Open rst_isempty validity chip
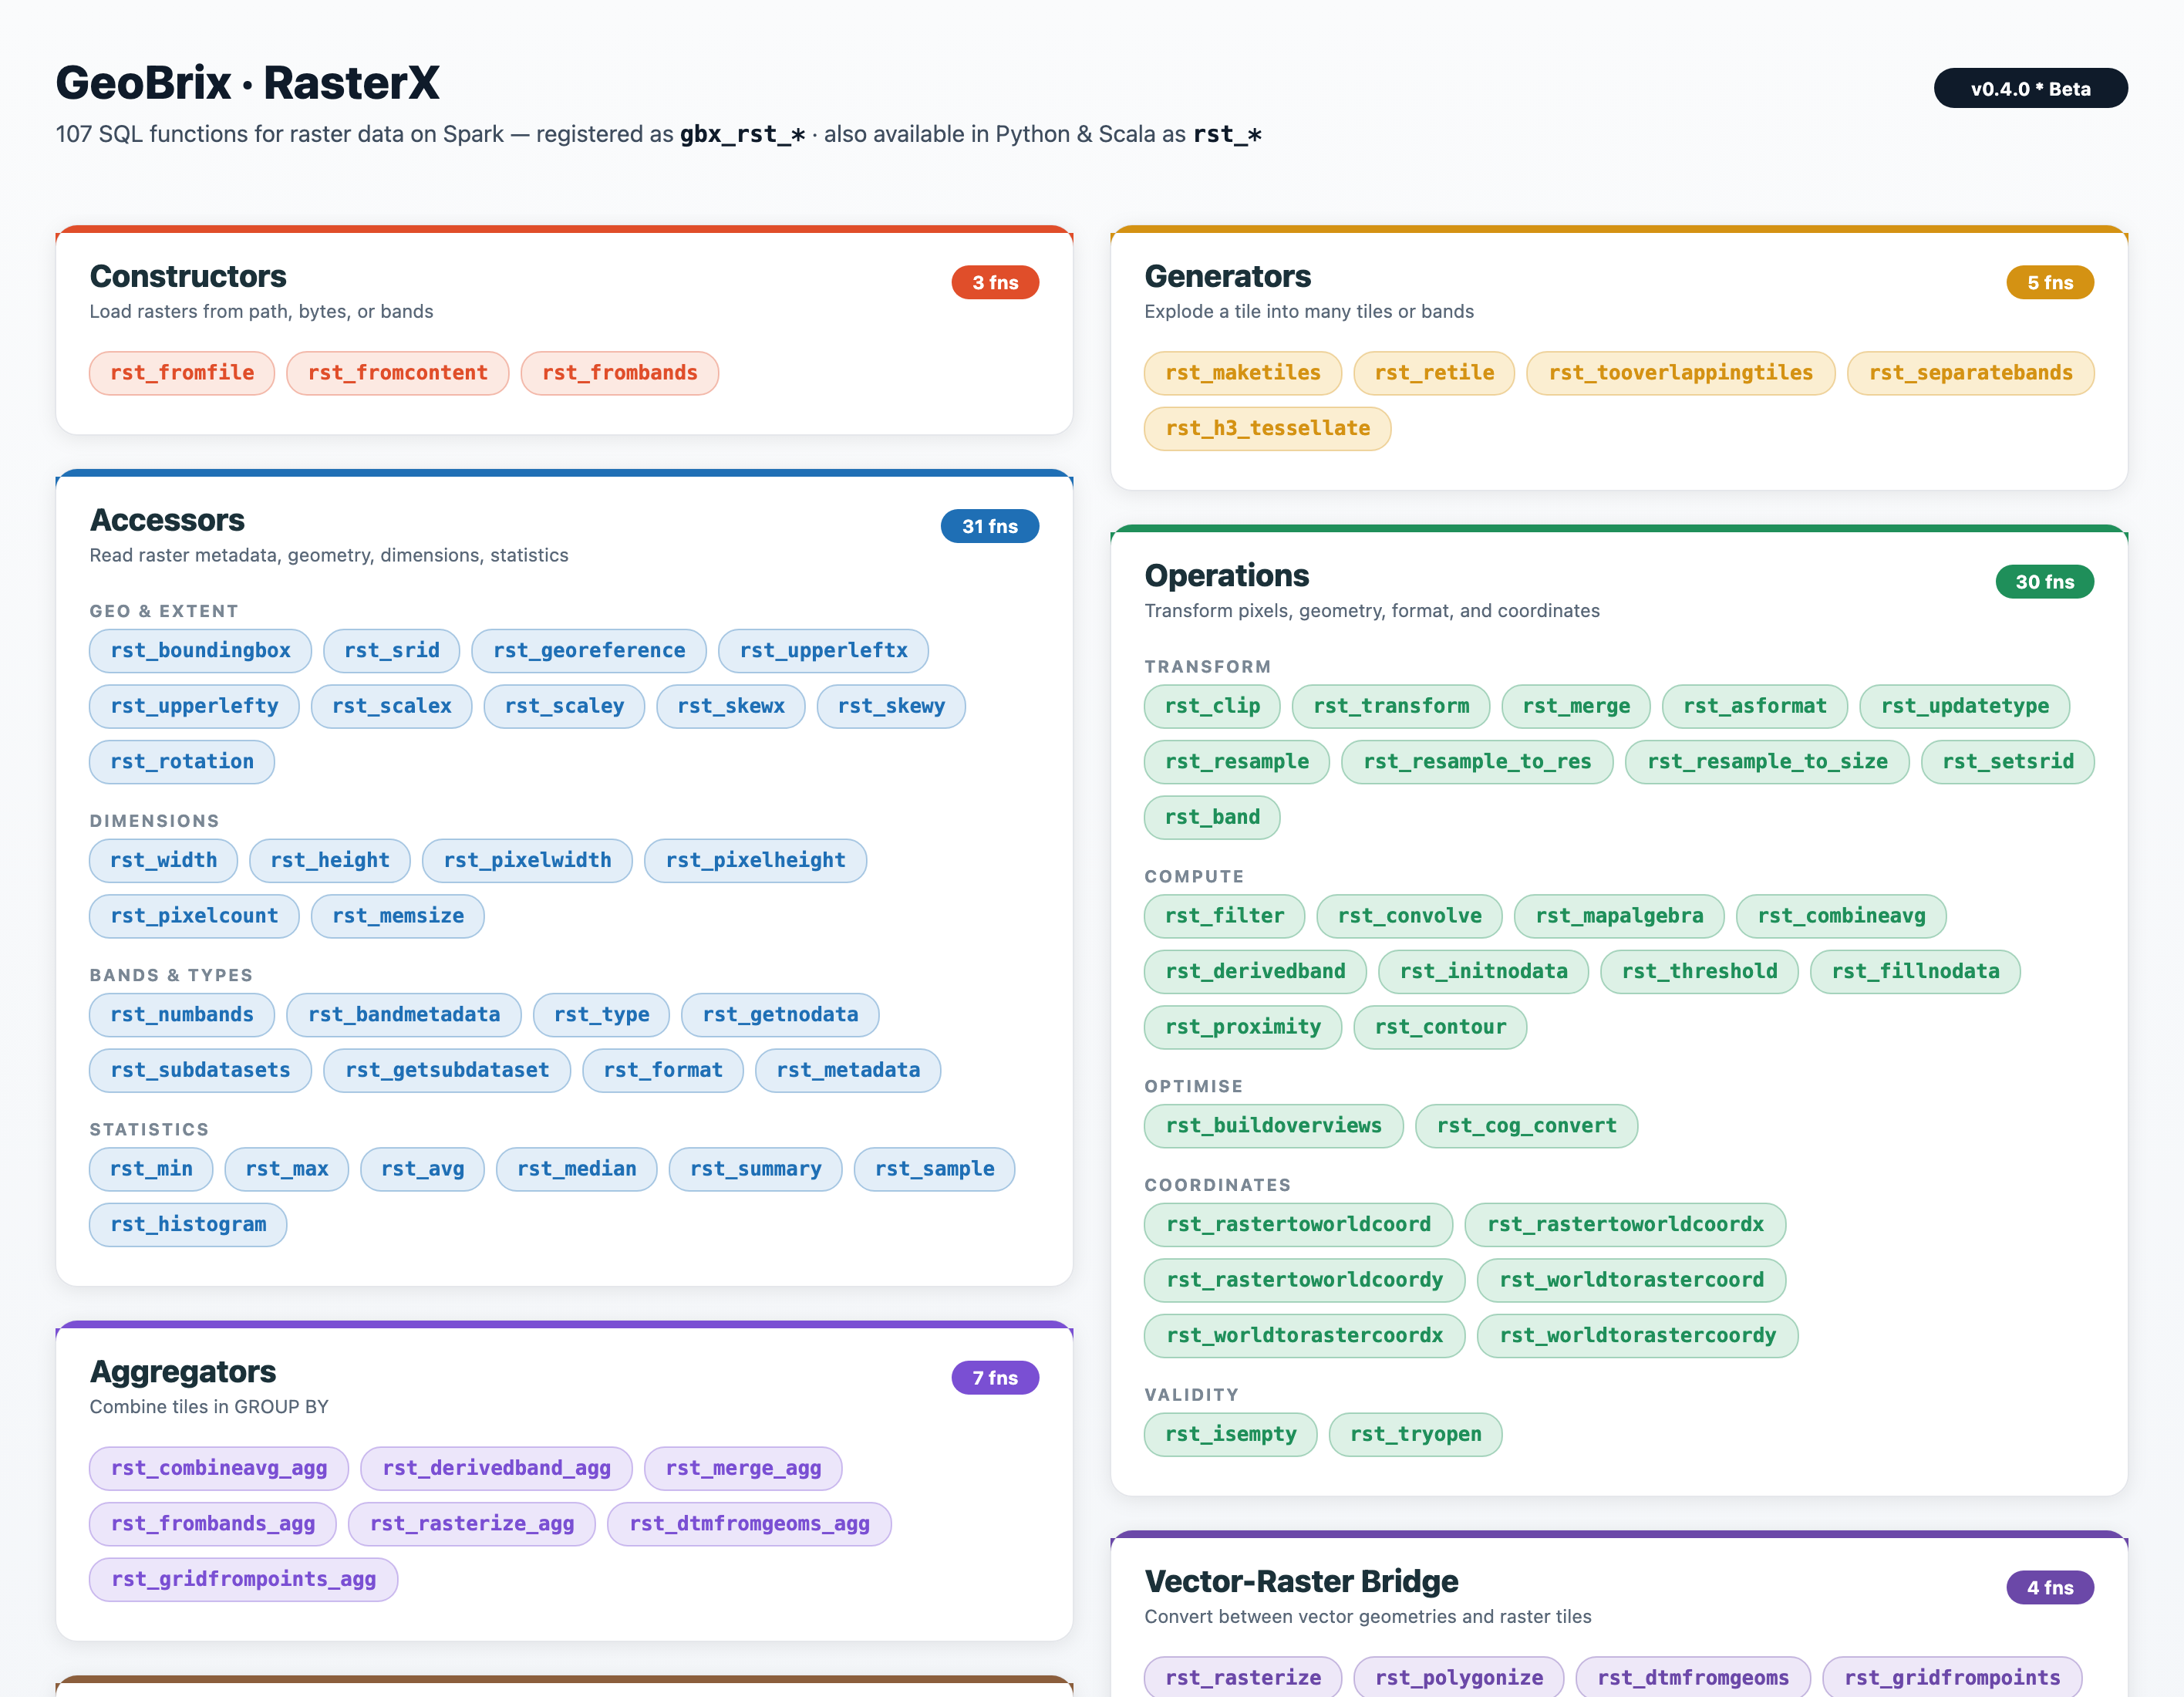2184x1697 pixels. (x=1231, y=1435)
